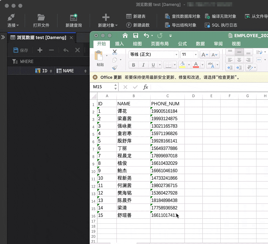Click 编译无效对象 toolbar item
The width and height of the screenshot is (268, 244).
220,16
